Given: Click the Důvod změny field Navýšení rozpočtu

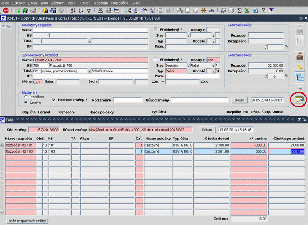Looking at the screenshot, I should tap(141, 130).
